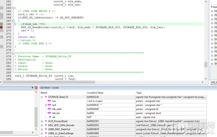This screenshot has width=217, height=137.
Task: Click the USER CODE BEGIN 6 comment
Action: point(37,11)
